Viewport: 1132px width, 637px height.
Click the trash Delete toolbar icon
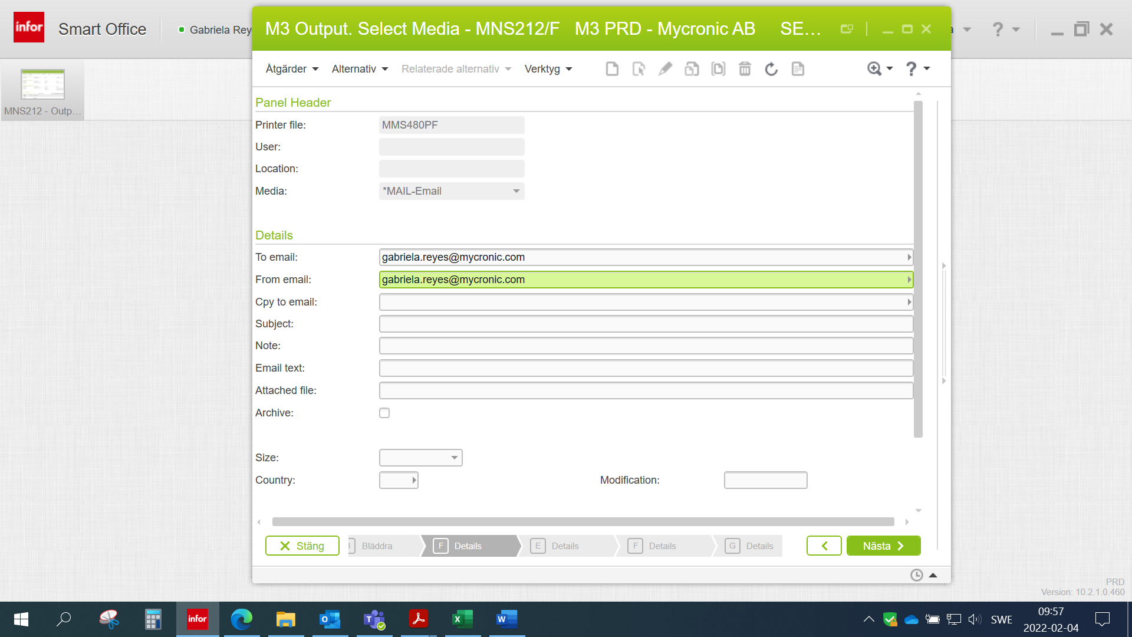click(x=745, y=69)
